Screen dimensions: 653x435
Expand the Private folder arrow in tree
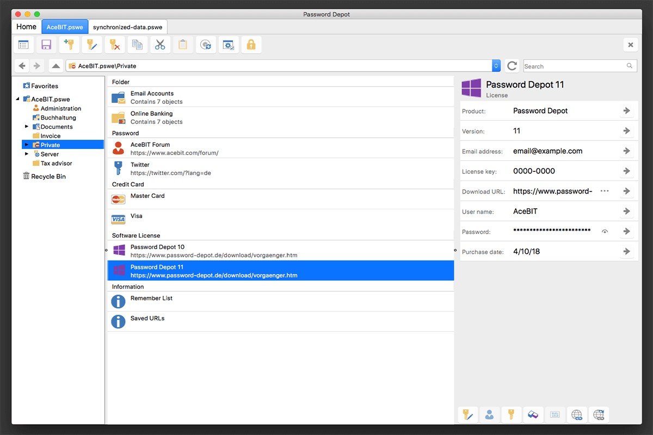pyautogui.click(x=27, y=145)
